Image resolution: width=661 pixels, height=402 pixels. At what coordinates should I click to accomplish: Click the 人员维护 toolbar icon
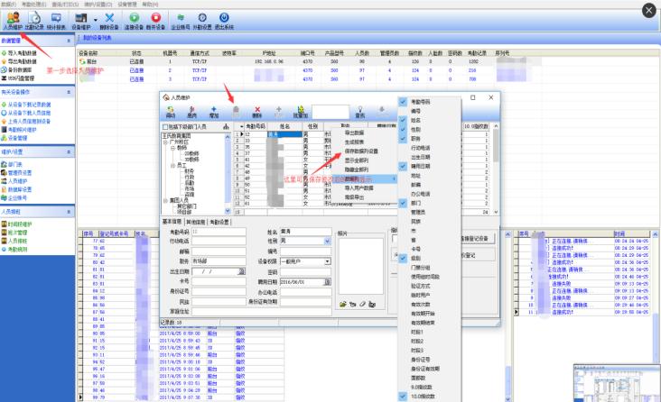[13, 17]
